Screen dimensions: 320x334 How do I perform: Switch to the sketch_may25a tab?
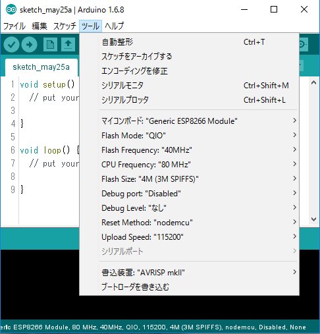point(41,67)
